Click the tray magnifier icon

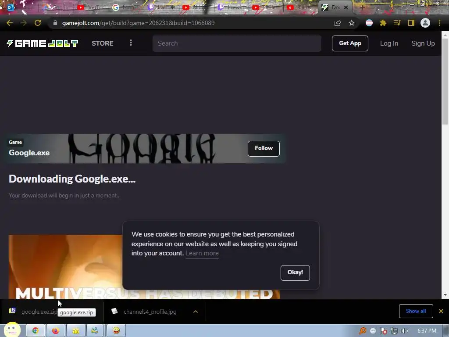(363, 331)
